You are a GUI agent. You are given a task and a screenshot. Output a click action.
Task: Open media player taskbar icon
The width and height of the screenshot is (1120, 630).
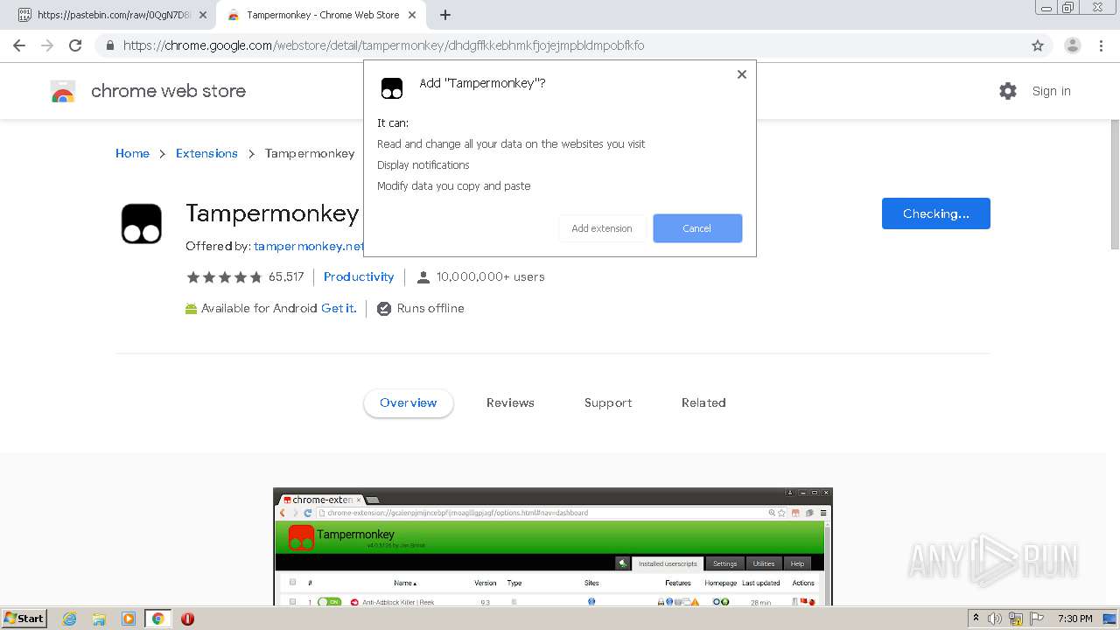128,619
